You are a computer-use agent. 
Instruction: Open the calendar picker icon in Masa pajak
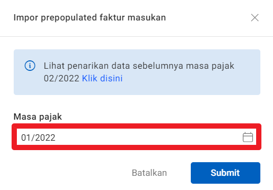(x=248, y=137)
